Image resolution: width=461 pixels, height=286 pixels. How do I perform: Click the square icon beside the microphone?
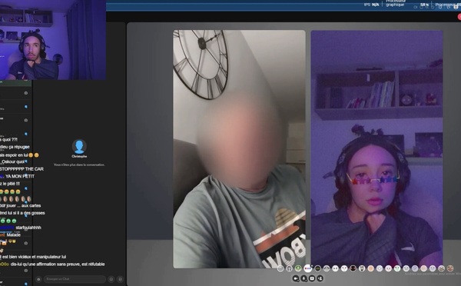(x=312, y=278)
